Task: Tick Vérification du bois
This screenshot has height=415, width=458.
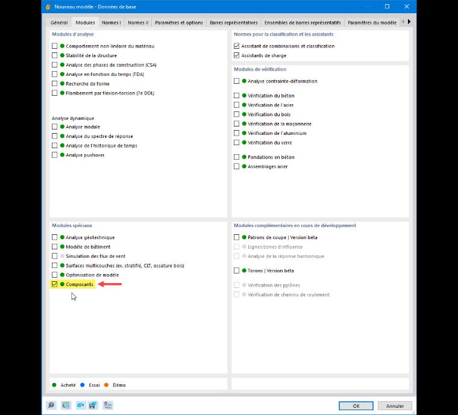Action: (x=236, y=114)
